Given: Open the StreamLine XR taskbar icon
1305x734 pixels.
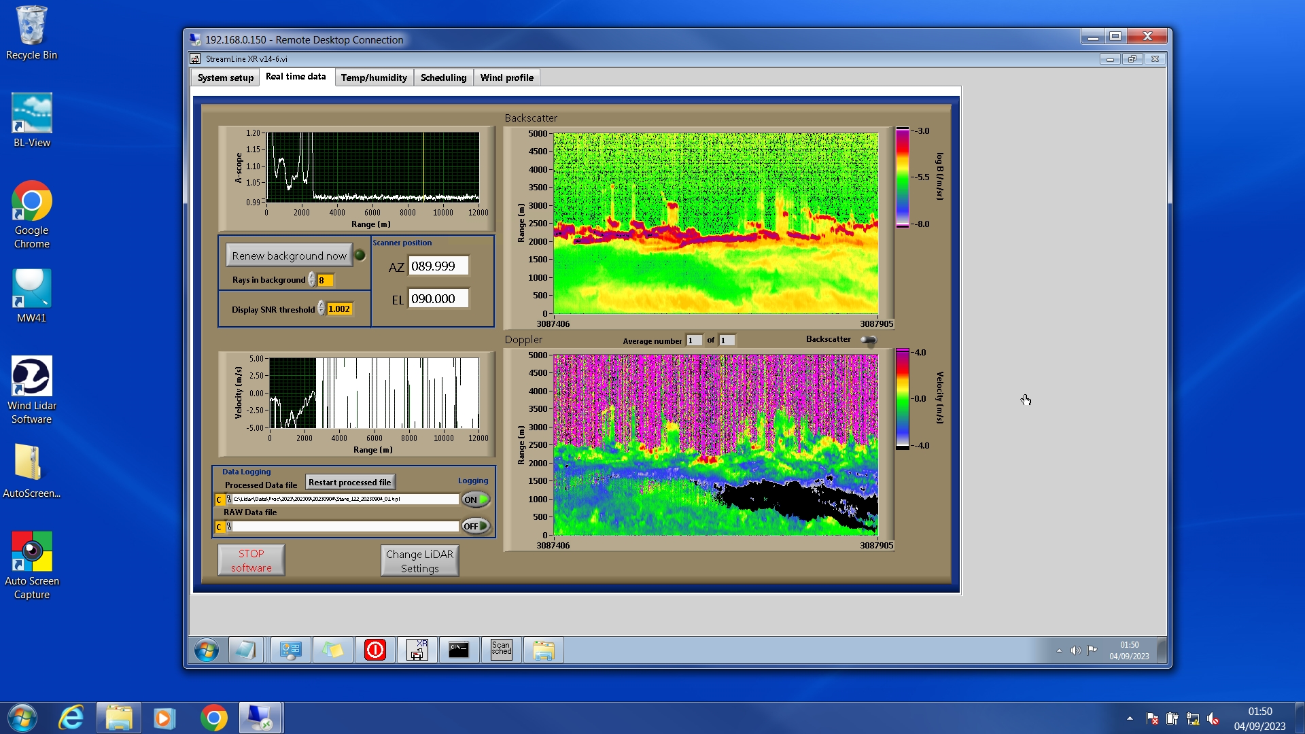Looking at the screenshot, I should (417, 650).
